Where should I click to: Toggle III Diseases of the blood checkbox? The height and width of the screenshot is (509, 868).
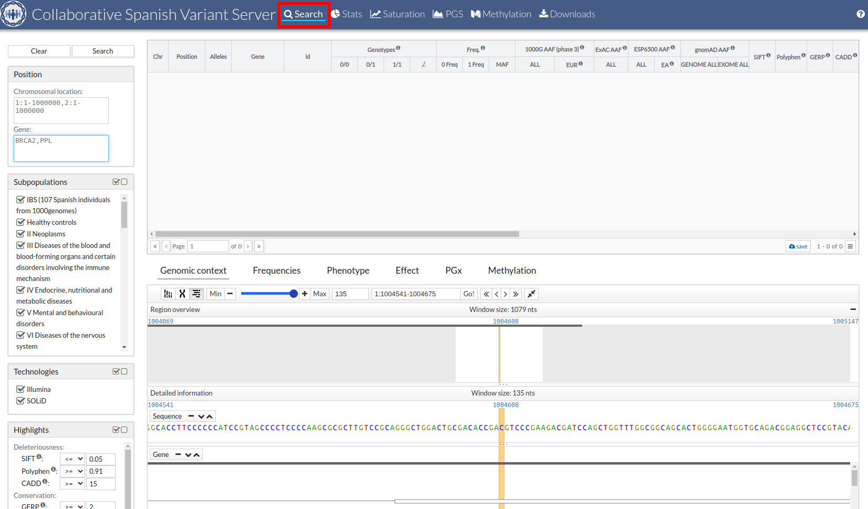[20, 245]
